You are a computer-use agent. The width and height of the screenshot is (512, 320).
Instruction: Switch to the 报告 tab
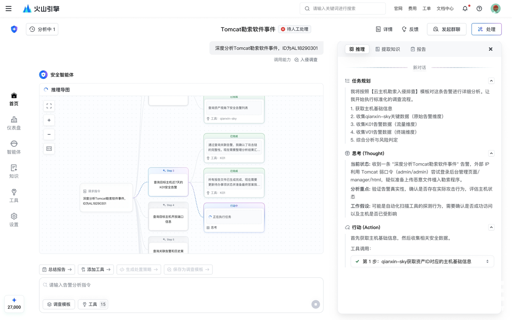coord(418,49)
